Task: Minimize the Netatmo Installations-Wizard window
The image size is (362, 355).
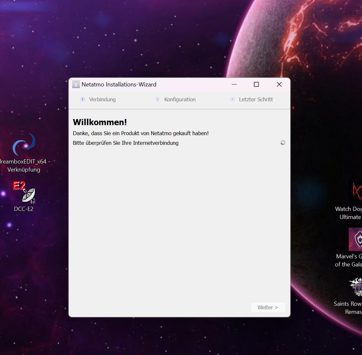Action: point(234,84)
